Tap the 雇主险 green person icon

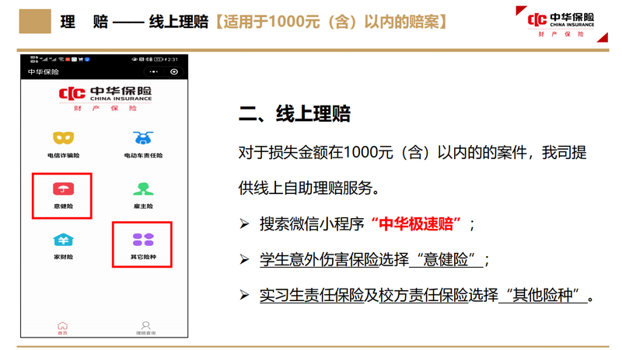[x=143, y=189]
